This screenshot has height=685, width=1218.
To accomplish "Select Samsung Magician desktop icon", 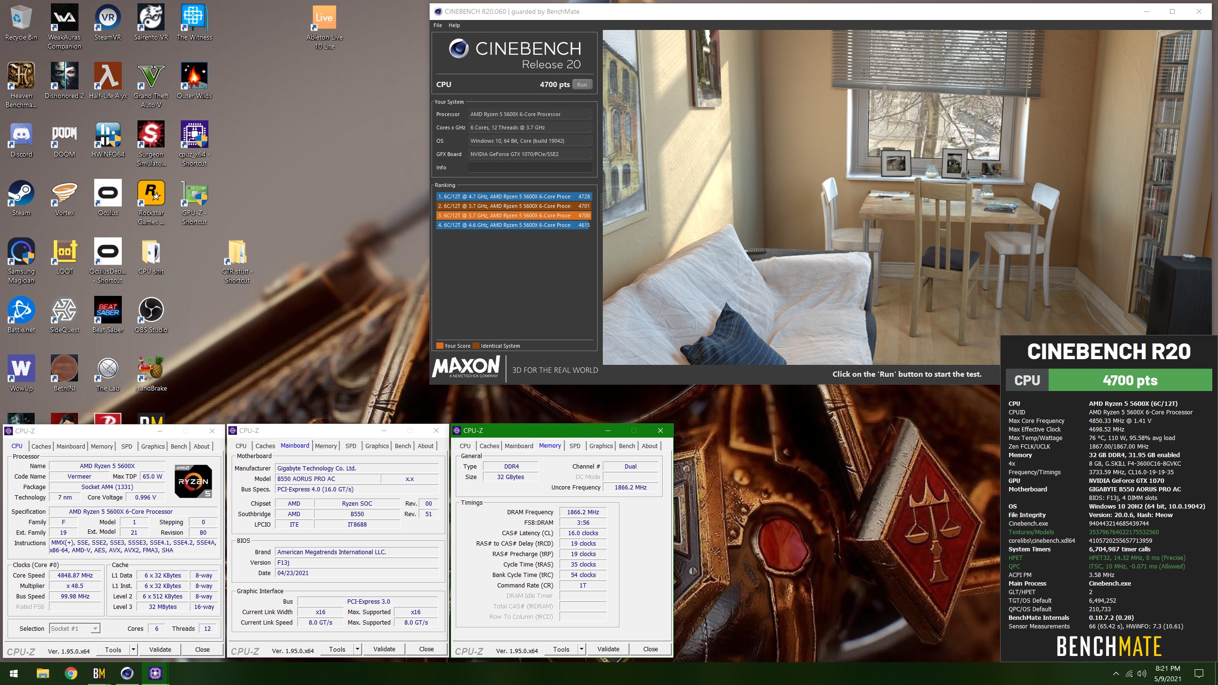I will click(x=21, y=261).
